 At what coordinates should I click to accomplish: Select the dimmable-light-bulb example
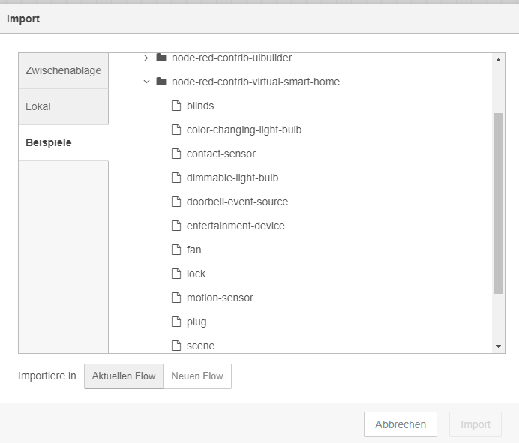click(232, 178)
